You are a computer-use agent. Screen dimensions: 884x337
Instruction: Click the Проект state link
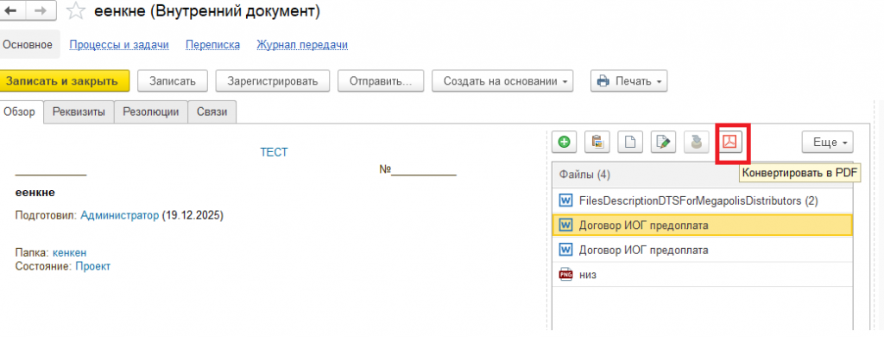click(93, 266)
